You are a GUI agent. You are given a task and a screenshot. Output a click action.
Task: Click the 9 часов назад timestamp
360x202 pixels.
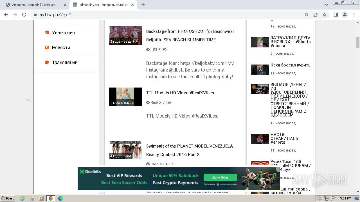[x=282, y=53]
